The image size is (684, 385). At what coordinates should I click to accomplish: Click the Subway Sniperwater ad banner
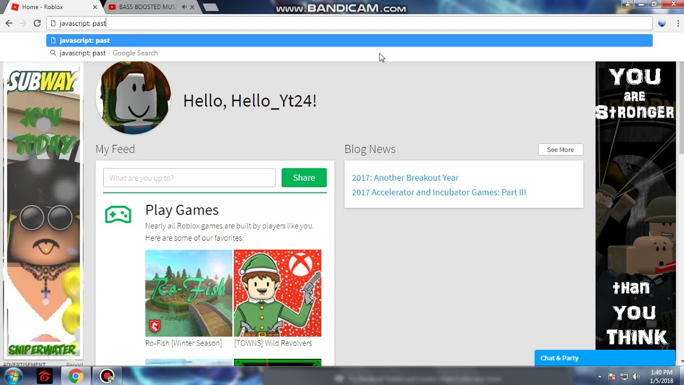(43, 211)
